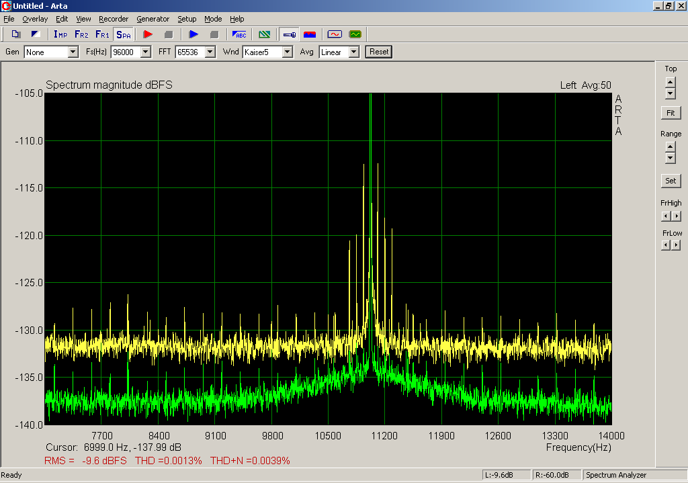The image size is (688, 483).
Task: Click the Arta application icon in title bar
Action: tap(6, 5)
